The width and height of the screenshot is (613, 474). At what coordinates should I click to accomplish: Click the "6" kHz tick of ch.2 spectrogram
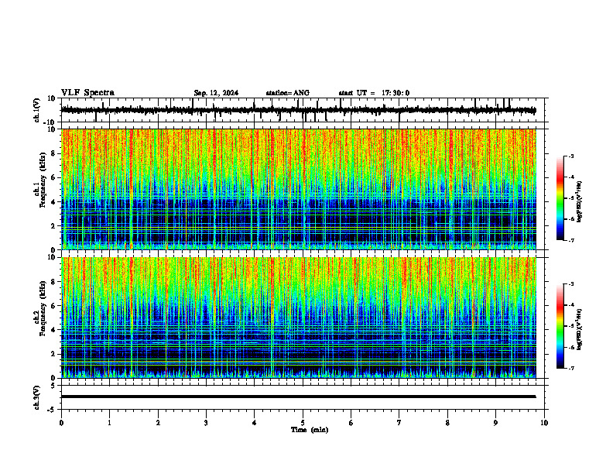(x=54, y=306)
